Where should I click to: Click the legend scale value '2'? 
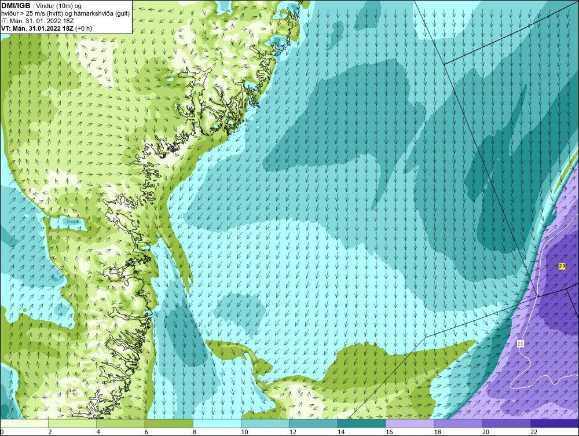tap(50, 433)
